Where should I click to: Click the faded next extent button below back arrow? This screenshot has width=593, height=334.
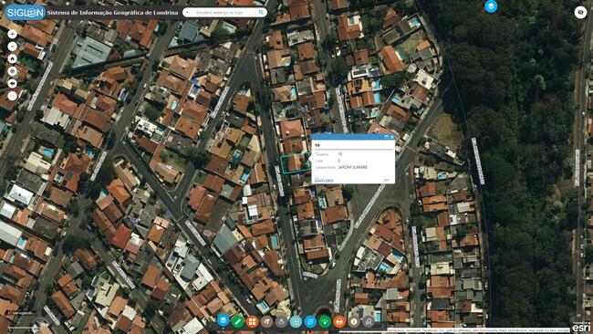[x=13, y=96]
